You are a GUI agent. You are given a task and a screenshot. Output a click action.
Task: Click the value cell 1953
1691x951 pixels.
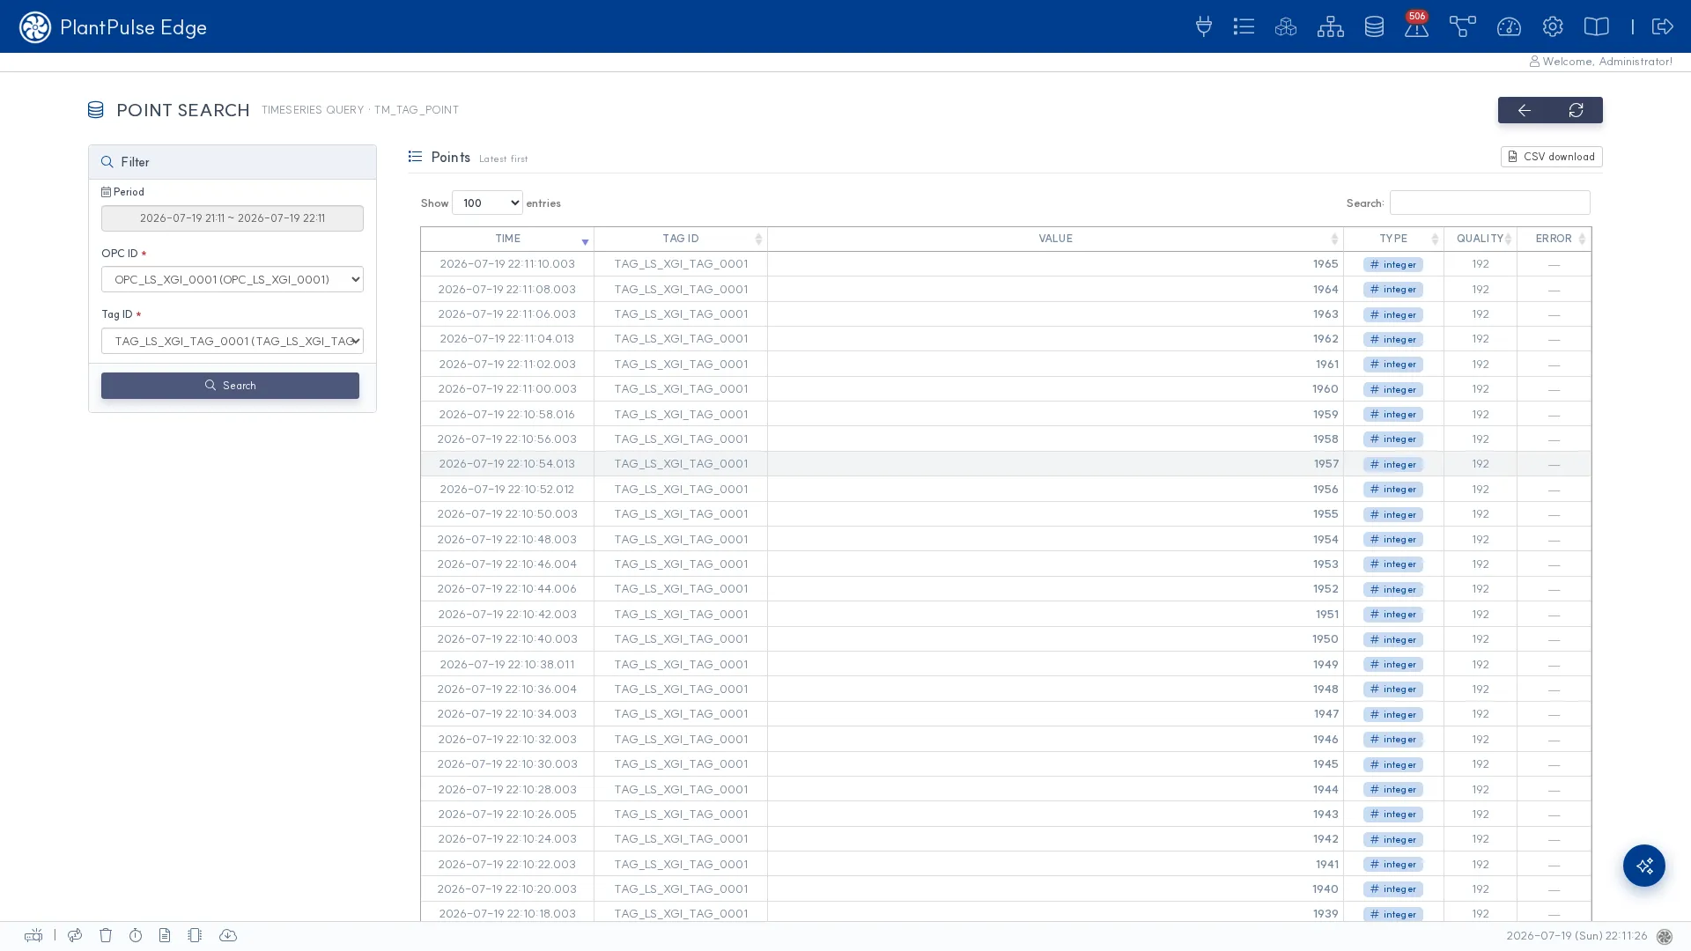(1055, 564)
